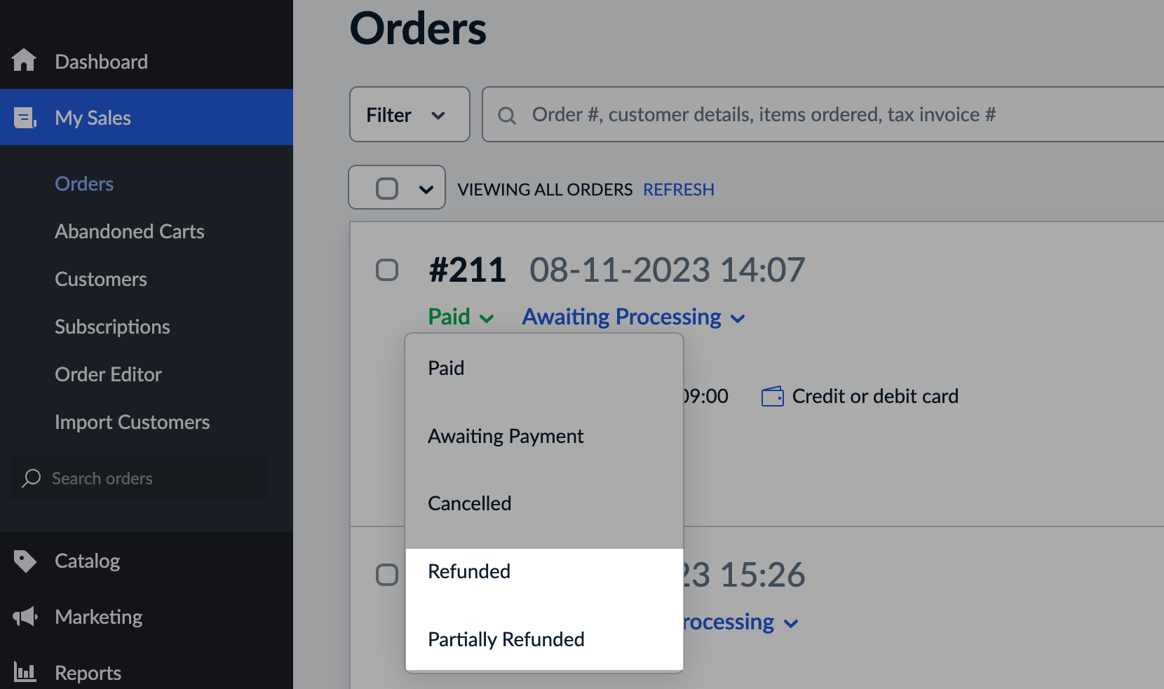Select Refunded from the status menu
The width and height of the screenshot is (1164, 689).
pyautogui.click(x=468, y=571)
